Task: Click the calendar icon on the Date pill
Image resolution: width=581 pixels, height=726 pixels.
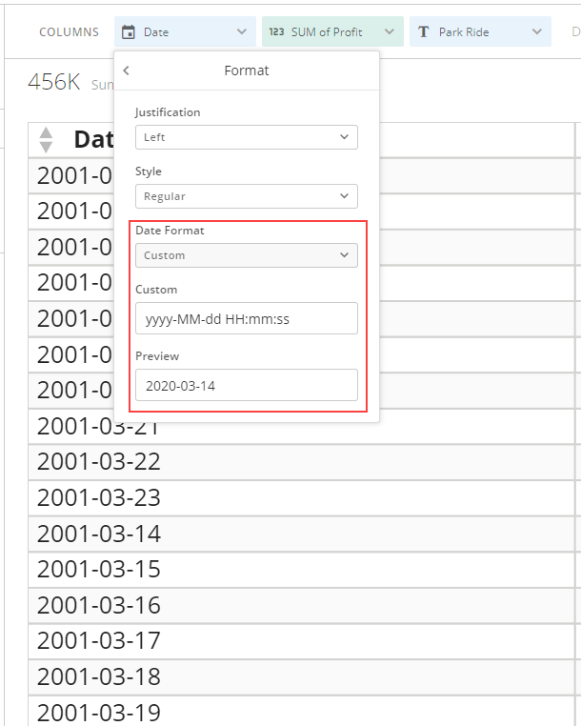Action: click(129, 32)
